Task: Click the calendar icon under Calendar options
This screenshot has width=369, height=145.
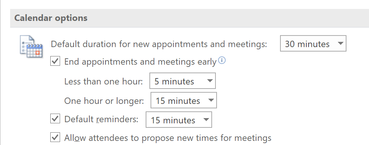Action: pos(31,46)
